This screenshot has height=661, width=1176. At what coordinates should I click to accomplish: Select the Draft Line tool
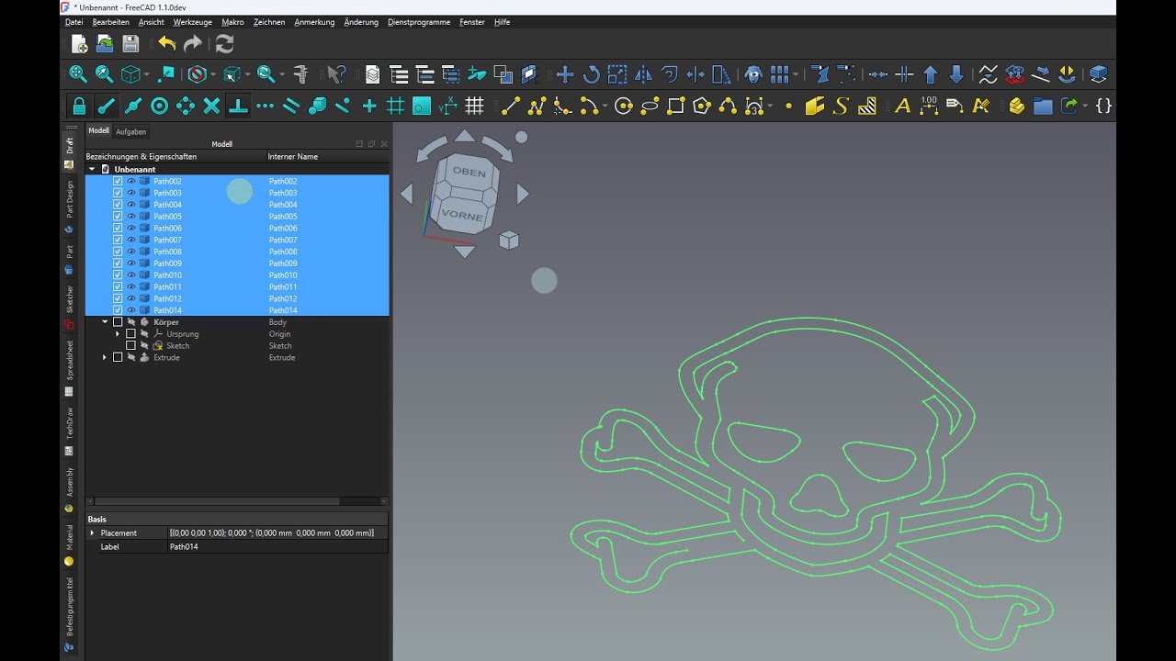[x=511, y=106]
